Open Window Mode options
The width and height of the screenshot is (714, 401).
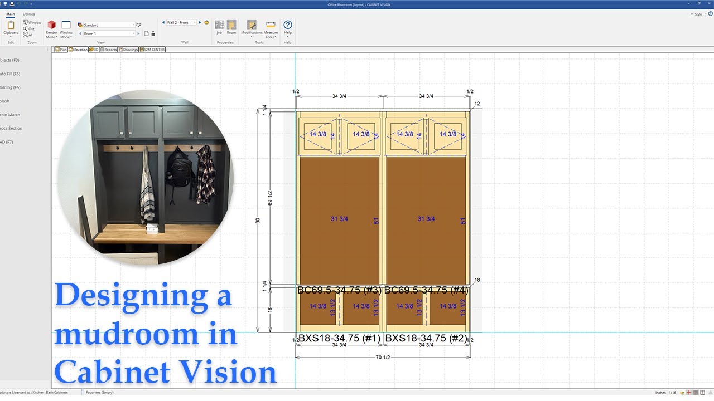pos(66,30)
